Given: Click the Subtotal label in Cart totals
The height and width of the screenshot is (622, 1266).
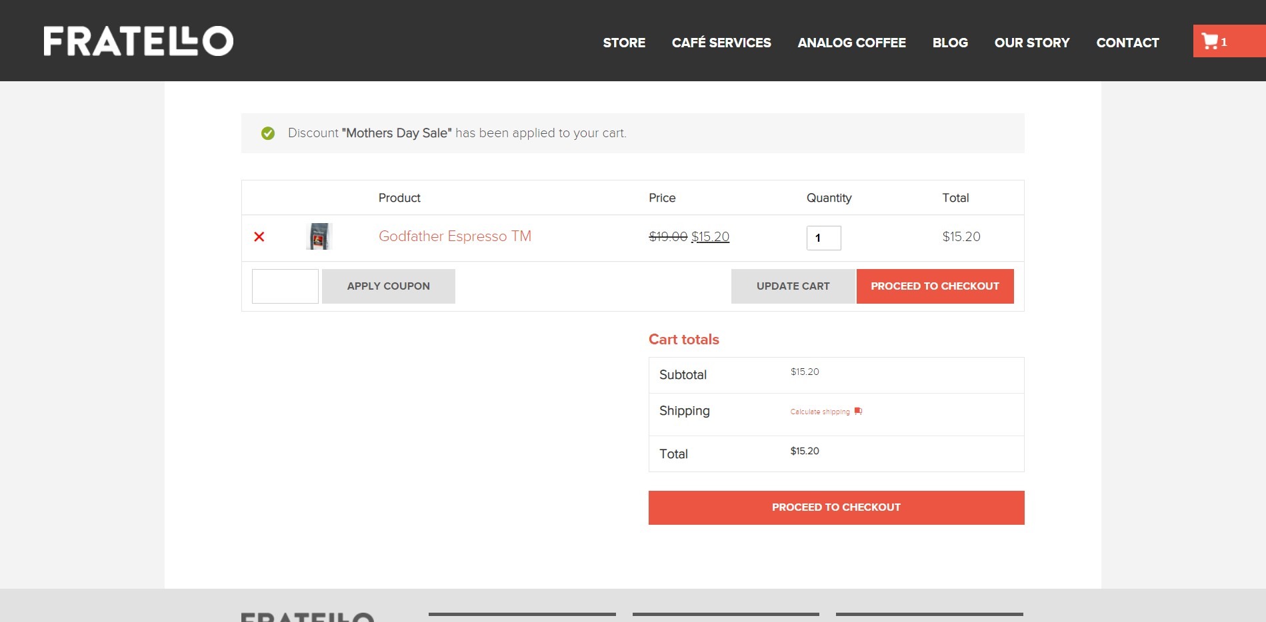Looking at the screenshot, I should coord(683,375).
